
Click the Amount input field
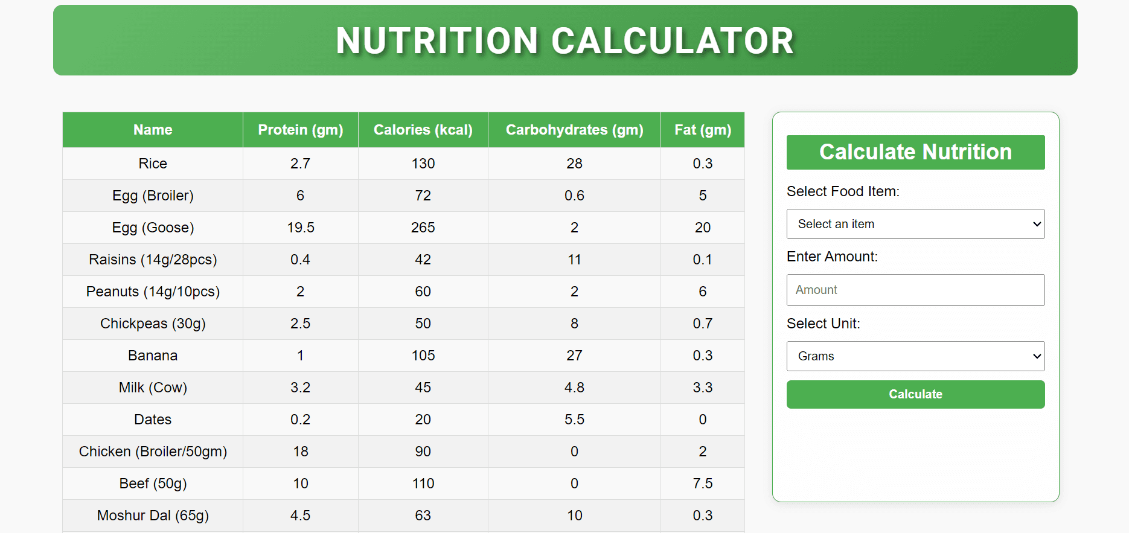click(x=915, y=290)
